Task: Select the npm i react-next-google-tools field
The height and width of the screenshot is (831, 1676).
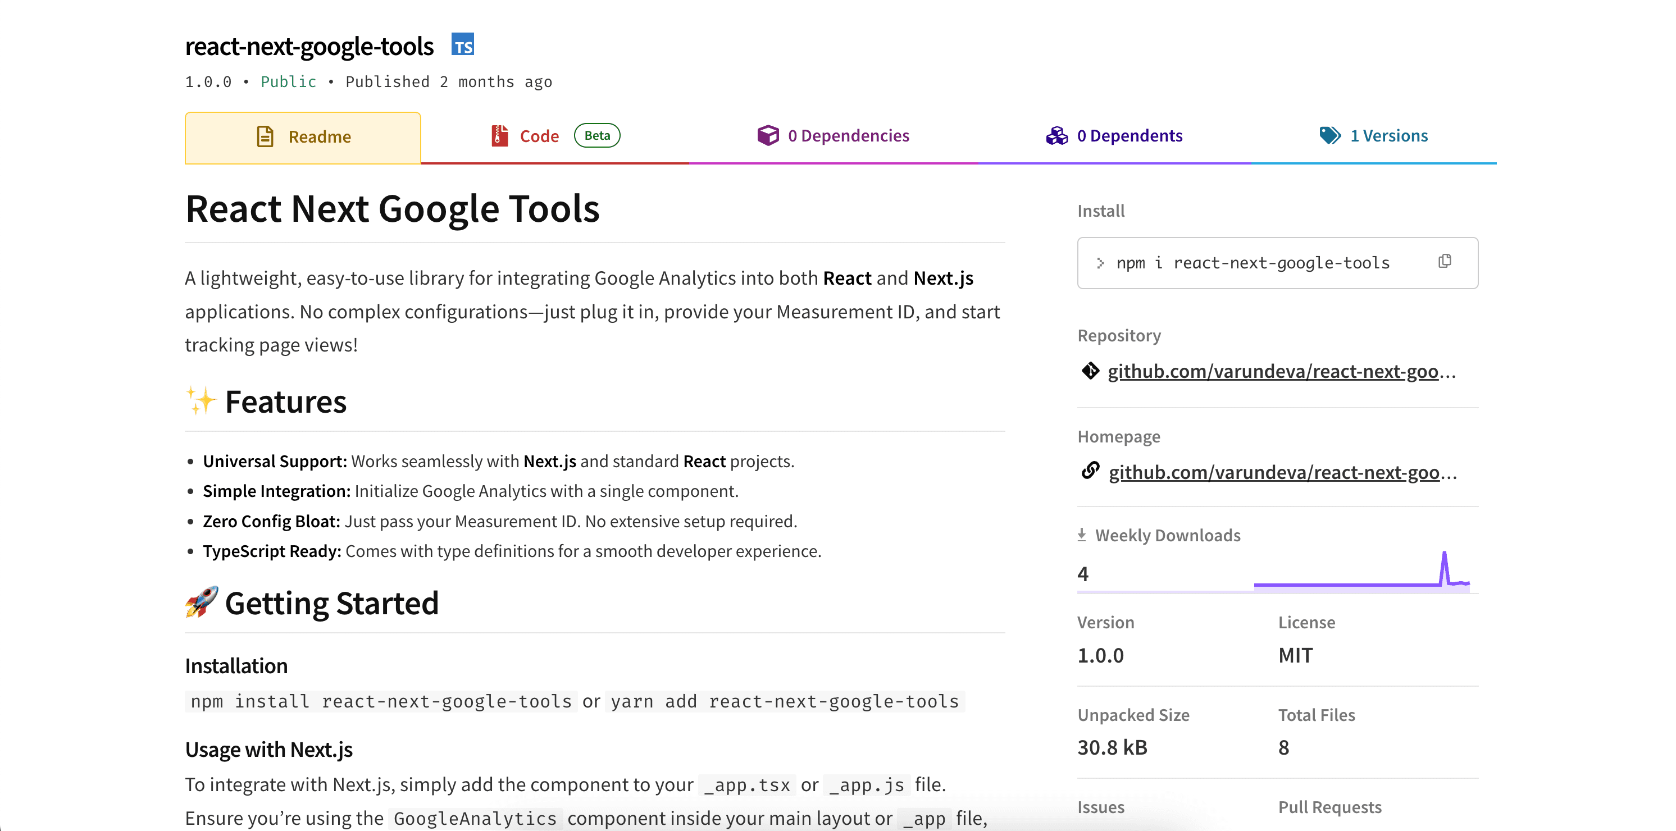Action: [x=1277, y=263]
